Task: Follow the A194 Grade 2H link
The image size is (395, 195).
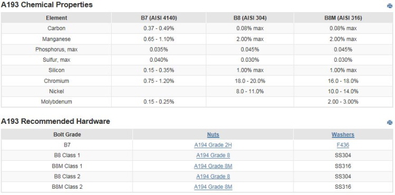Action: pyautogui.click(x=213, y=145)
